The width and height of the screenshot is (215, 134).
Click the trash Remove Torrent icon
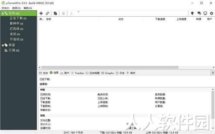coord(63,13)
